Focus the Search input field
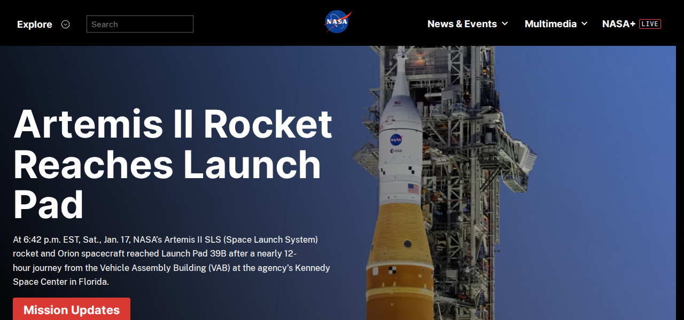The image size is (684, 320). tap(140, 24)
